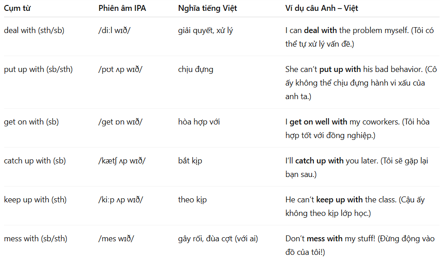The height and width of the screenshot is (263, 440).
Task: Click the IPA text '/kætʃ ʌp wɪð/'
Action: coord(122,161)
